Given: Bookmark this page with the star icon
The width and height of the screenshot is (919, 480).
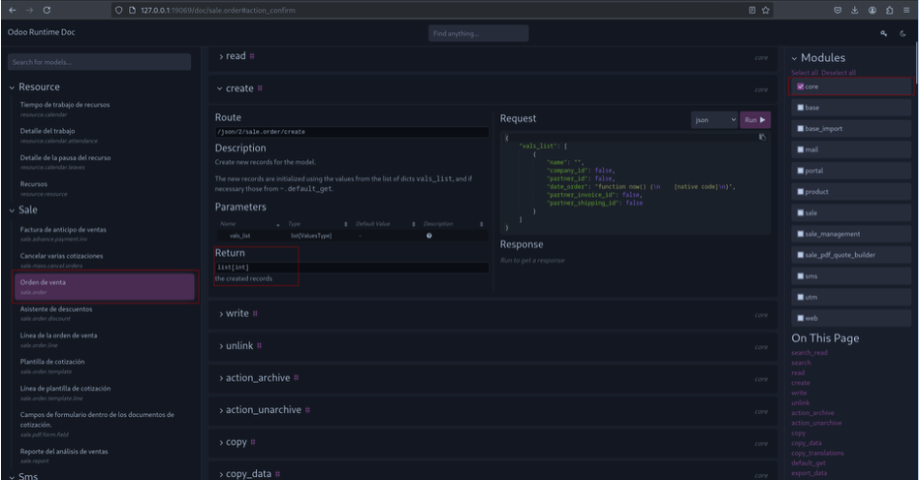Looking at the screenshot, I should (766, 10).
